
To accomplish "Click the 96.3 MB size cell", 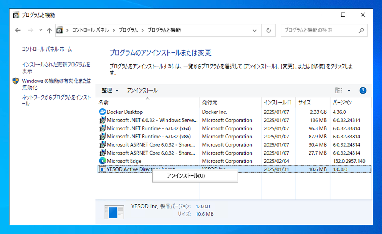I will pos(318,128).
